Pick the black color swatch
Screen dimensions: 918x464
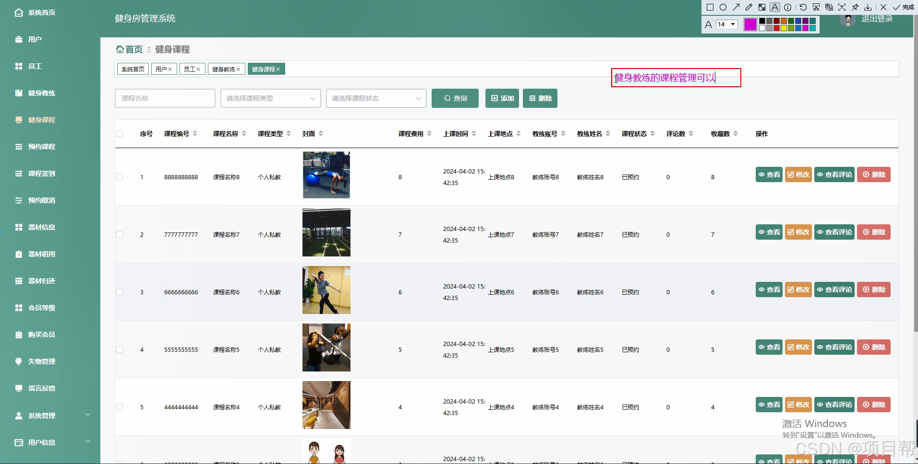762,21
